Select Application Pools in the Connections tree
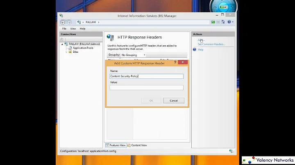Image resolution: width=295 pixels, height=165 pixels. (x=83, y=48)
